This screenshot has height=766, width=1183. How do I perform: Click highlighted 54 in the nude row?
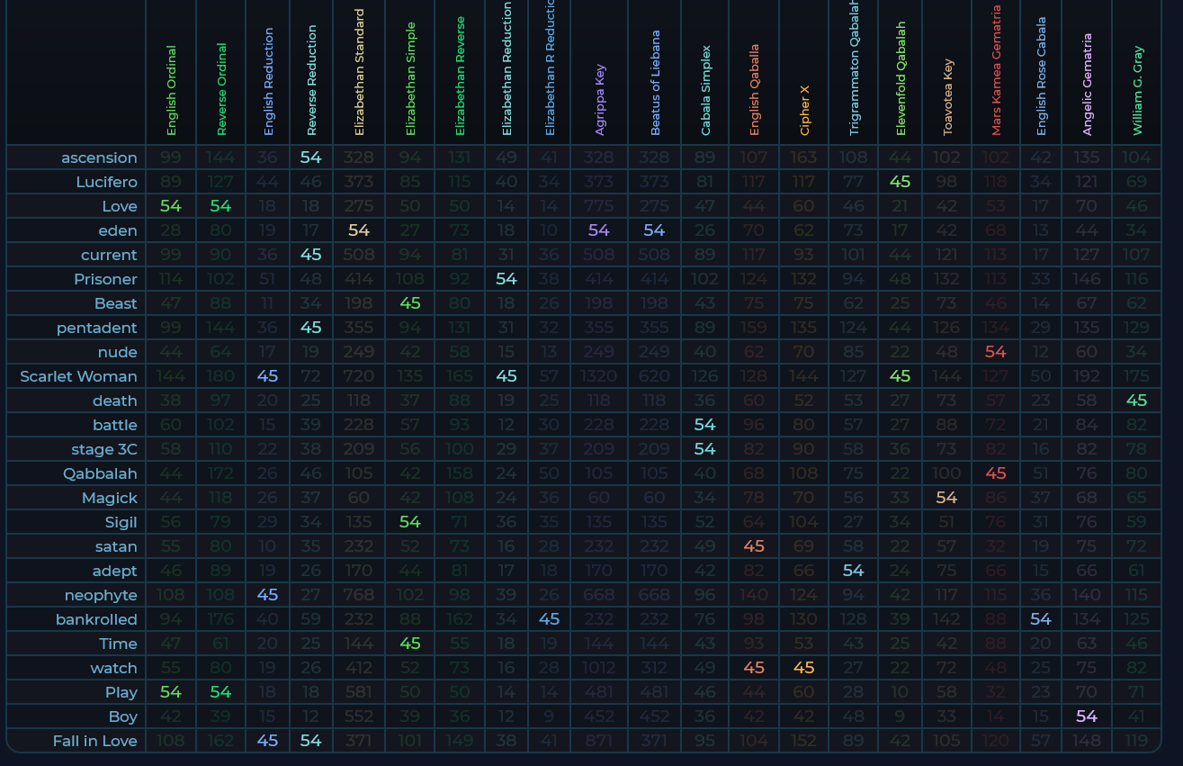coord(995,352)
